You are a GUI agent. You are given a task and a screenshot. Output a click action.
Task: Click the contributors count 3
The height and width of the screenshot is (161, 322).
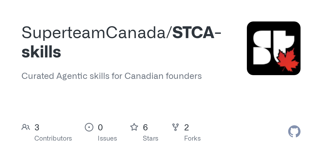pos(37,127)
